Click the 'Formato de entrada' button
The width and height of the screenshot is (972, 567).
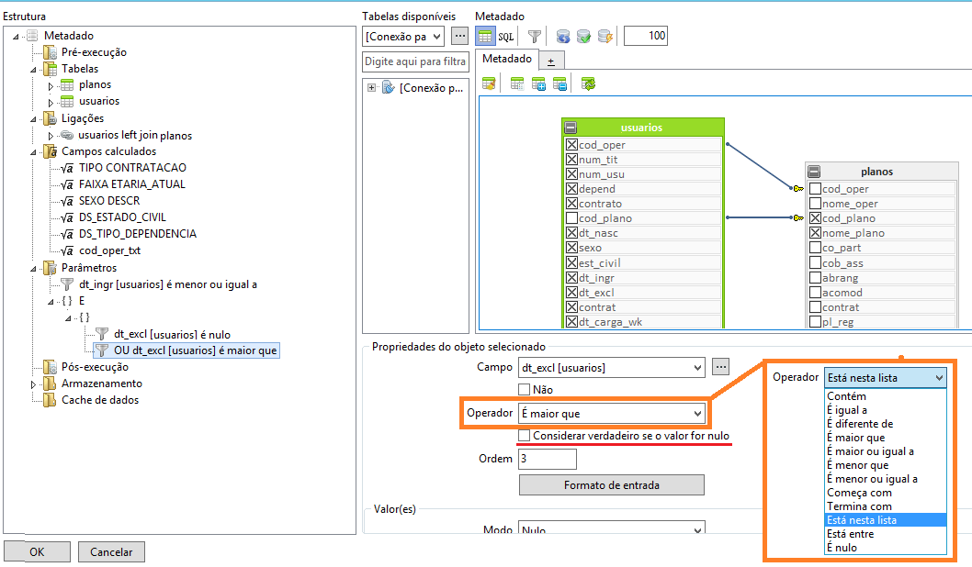(611, 484)
